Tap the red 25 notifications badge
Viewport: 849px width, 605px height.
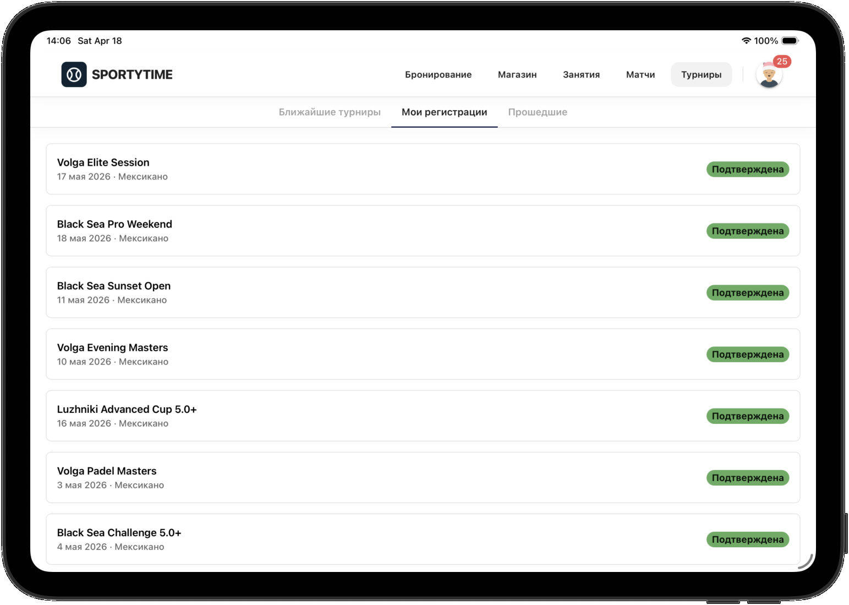tap(781, 61)
